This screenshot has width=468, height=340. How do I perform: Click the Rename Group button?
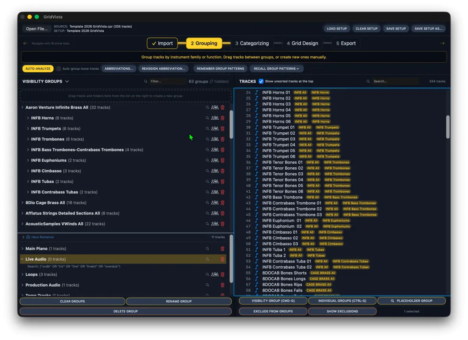[x=179, y=301]
